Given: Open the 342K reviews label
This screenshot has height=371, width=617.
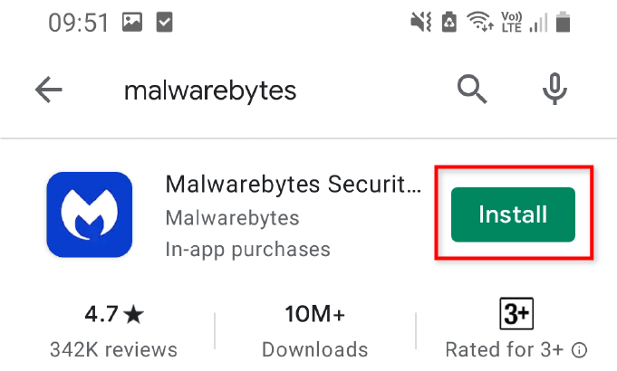Looking at the screenshot, I should click(x=114, y=350).
